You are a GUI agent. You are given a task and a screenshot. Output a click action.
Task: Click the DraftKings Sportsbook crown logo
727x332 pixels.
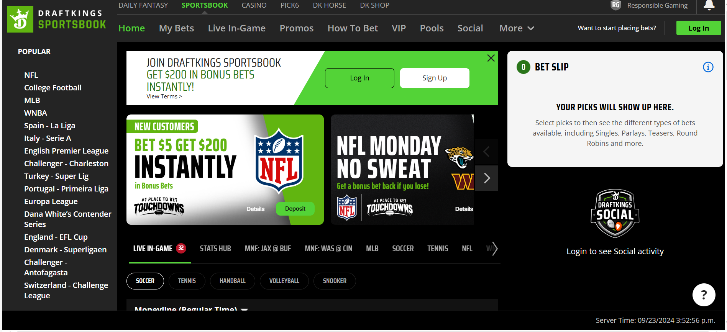(x=20, y=19)
